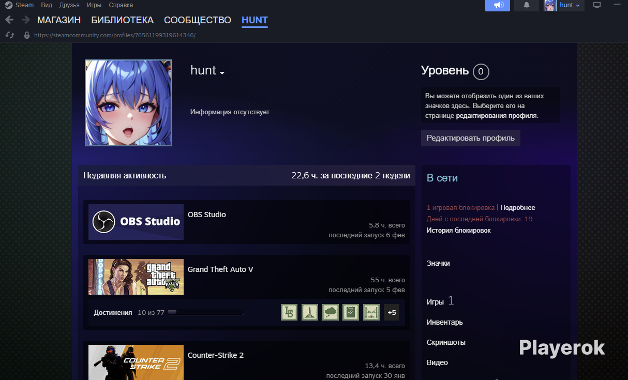This screenshot has height=380, width=628.
Task: Open the Counter-Strike 2 banner
Action: tap(136, 362)
